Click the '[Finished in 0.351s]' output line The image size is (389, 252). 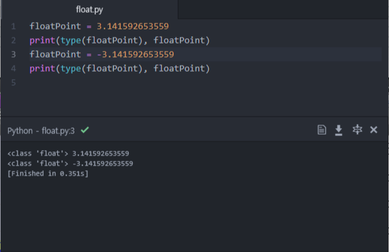(x=48, y=174)
